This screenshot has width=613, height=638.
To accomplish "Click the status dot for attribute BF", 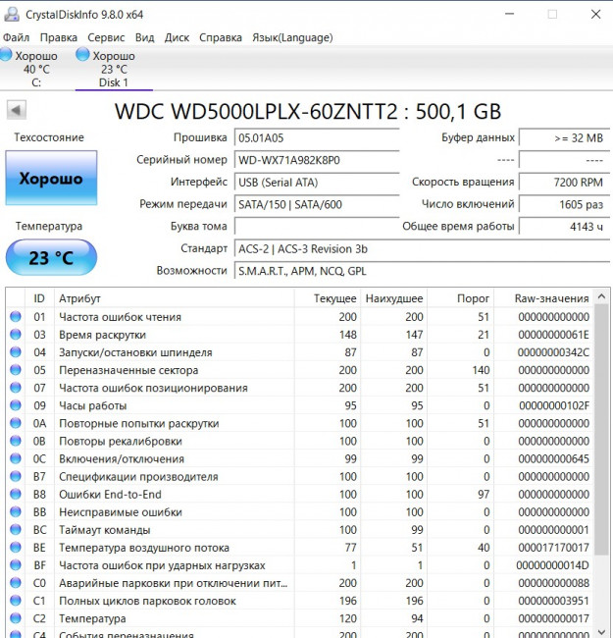I will tap(16, 565).
